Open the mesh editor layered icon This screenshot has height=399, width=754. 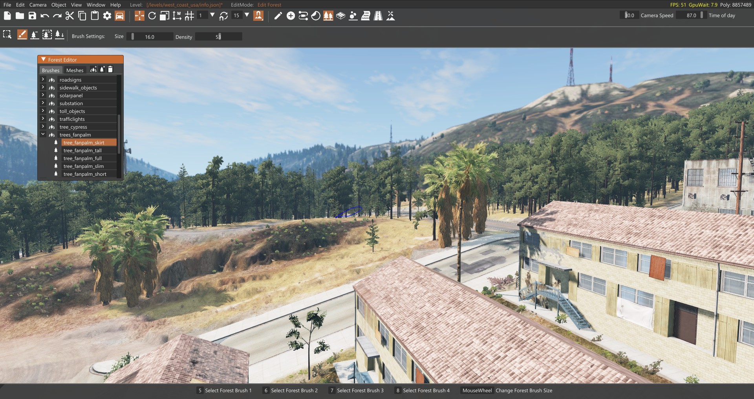click(341, 16)
